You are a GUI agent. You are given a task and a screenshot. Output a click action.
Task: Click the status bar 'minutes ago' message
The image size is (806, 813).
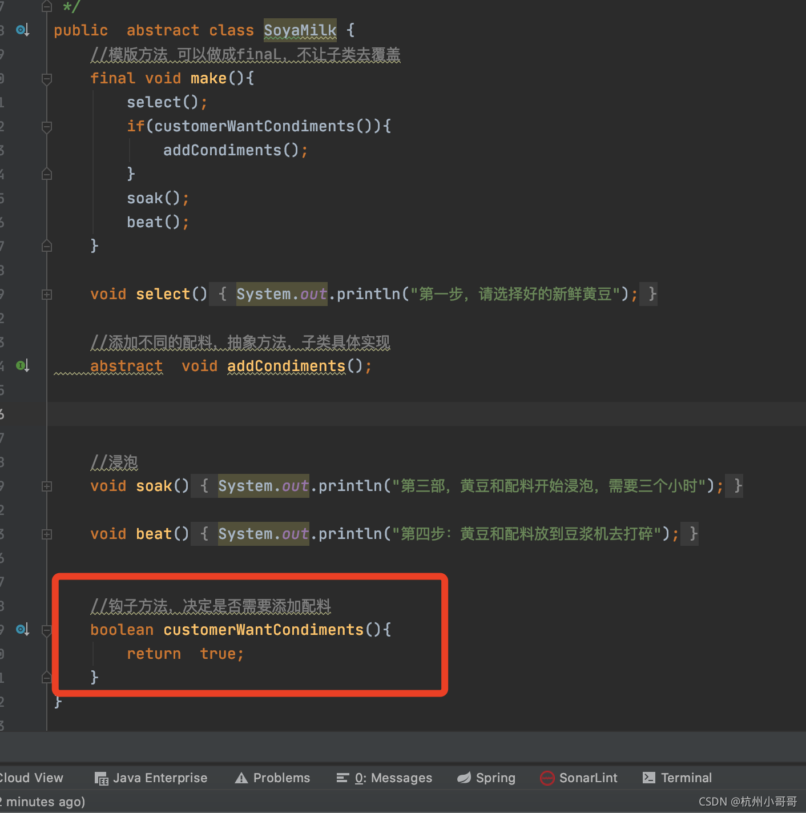pos(43,802)
